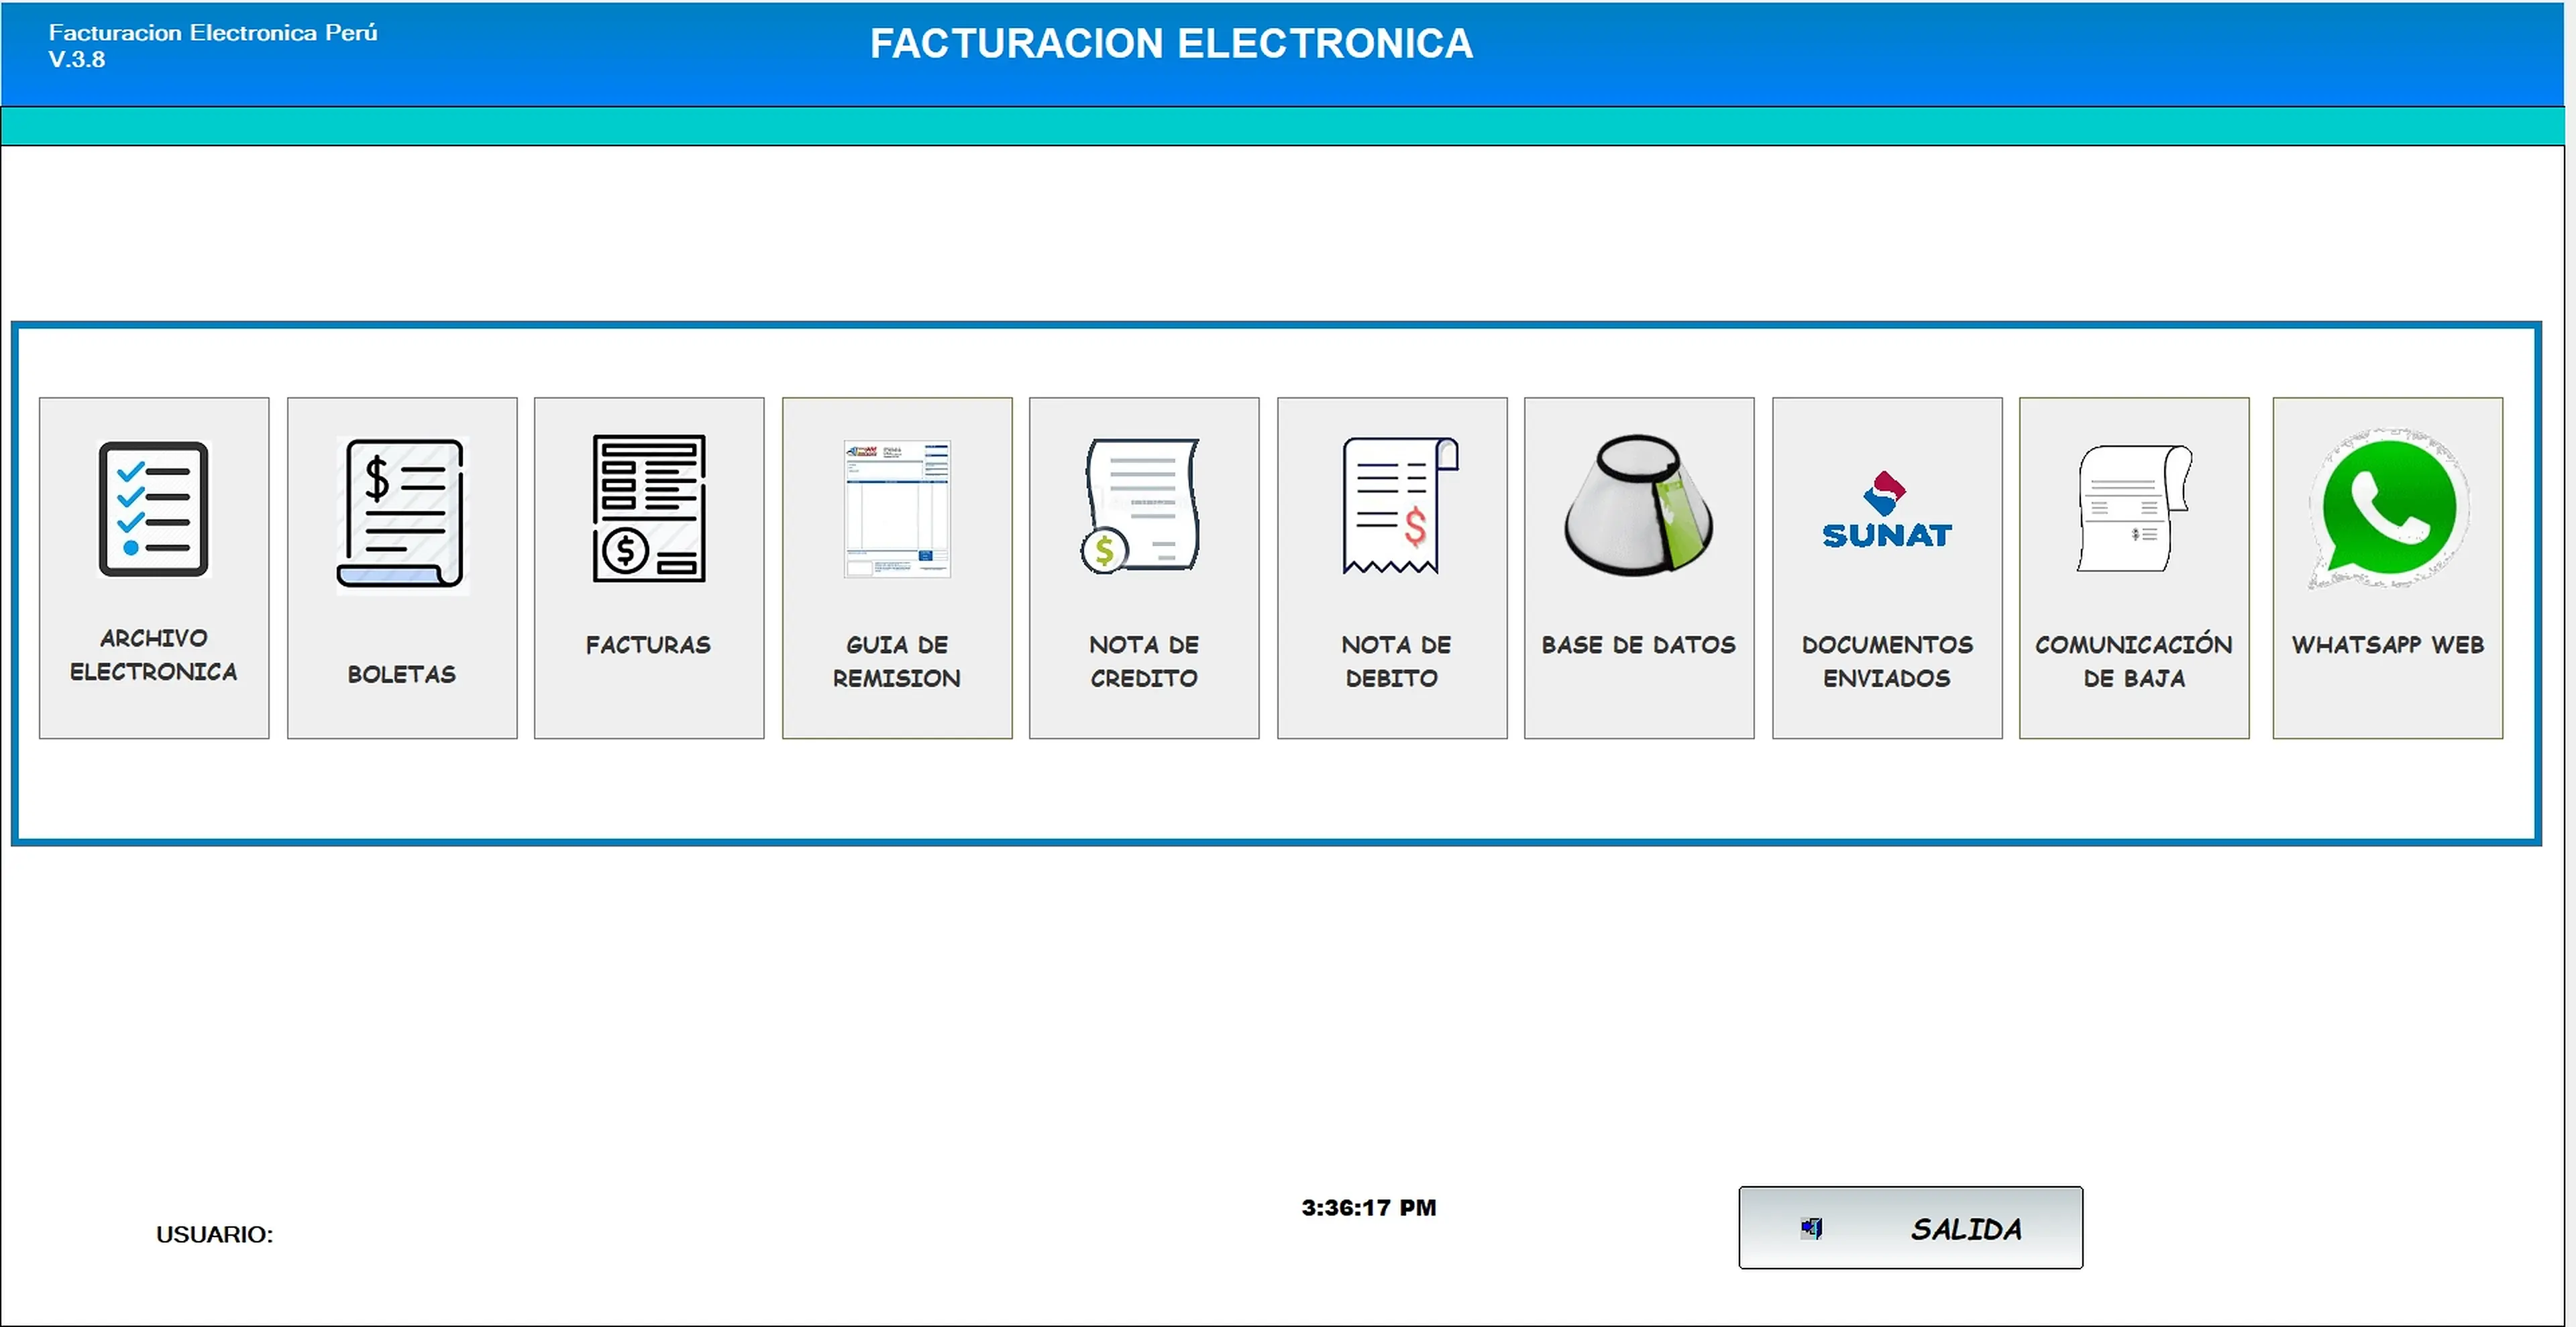This screenshot has height=1327, width=2576.
Task: Click the BASE DE DATOS label
Action: point(1638,645)
